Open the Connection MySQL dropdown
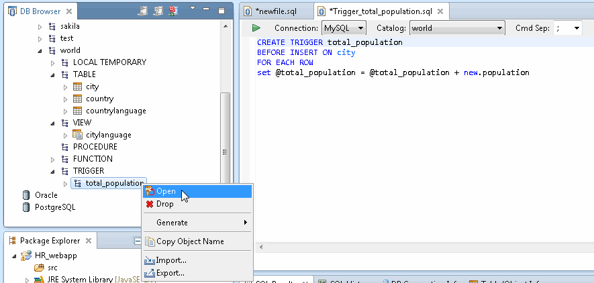This screenshot has width=594, height=283. (x=360, y=28)
